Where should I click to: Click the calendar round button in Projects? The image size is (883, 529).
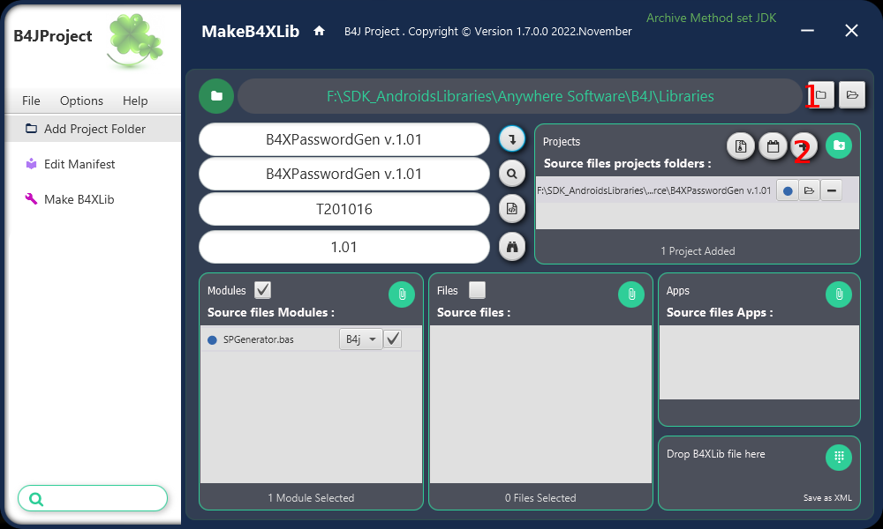pyautogui.click(x=773, y=146)
